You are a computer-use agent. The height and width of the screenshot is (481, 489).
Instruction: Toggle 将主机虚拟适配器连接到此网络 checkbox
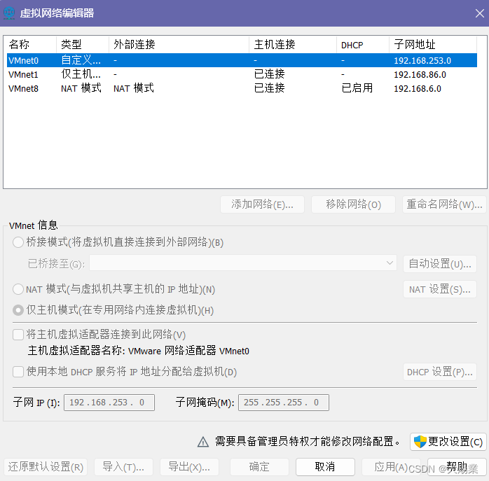tap(18, 335)
